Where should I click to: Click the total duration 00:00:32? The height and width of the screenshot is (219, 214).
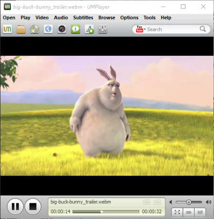pos(152,211)
